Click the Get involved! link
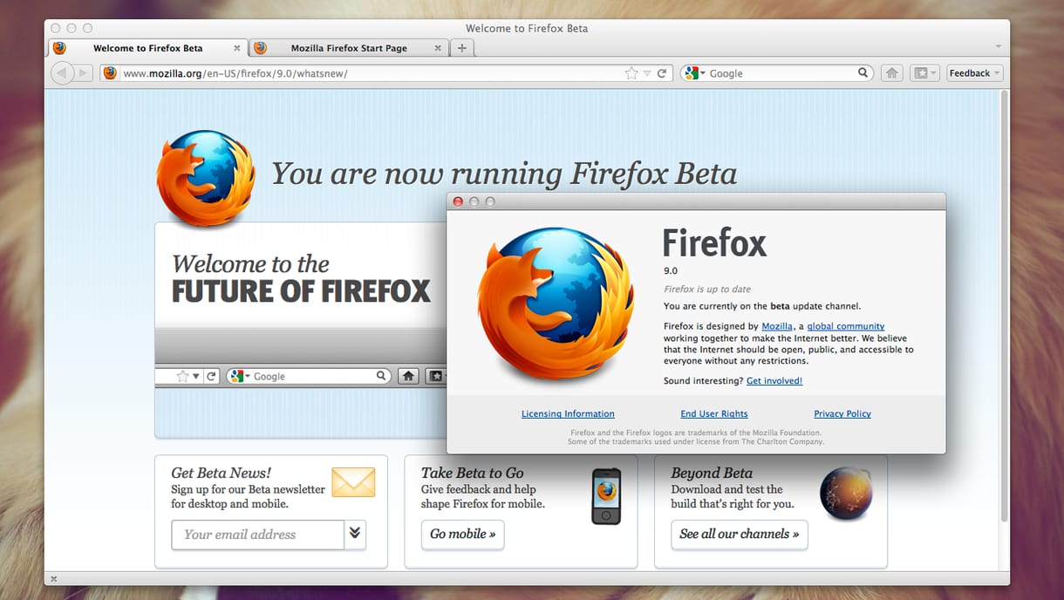1064x600 pixels. [x=774, y=381]
